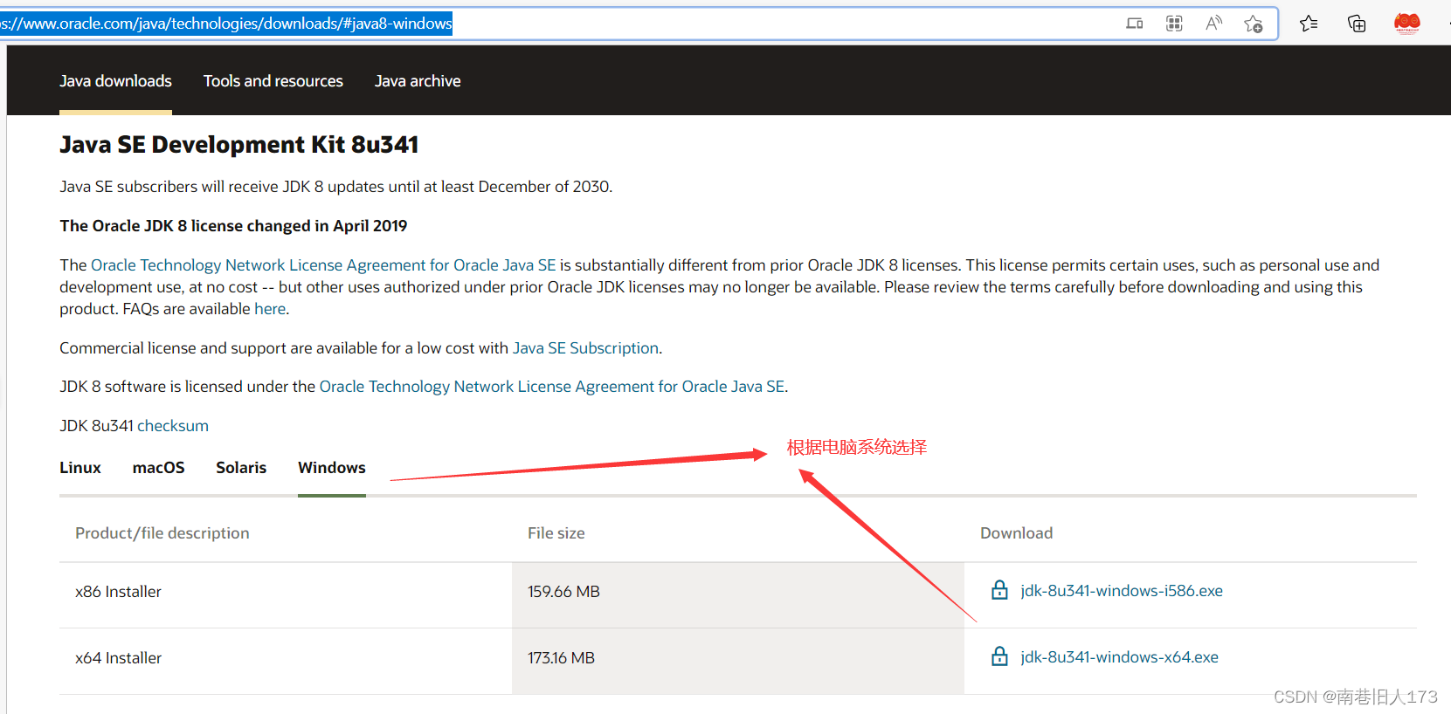Open the Favorites list icon
The image size is (1451, 714).
pyautogui.click(x=1309, y=24)
